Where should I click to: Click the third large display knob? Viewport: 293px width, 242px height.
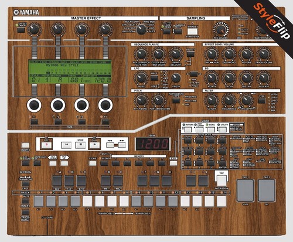click(81, 105)
